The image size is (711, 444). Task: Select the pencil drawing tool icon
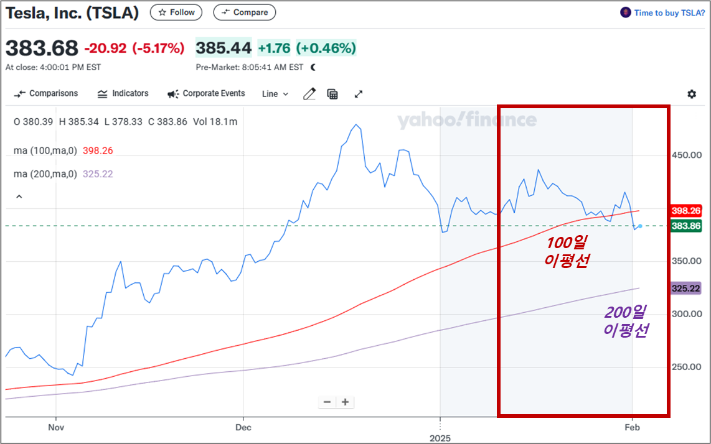click(x=309, y=94)
